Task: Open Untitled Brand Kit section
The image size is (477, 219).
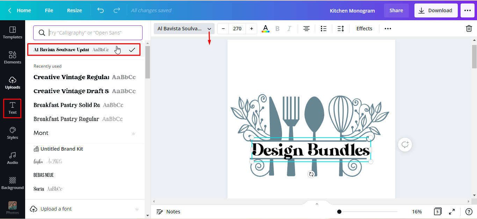Action: pyautogui.click(x=58, y=149)
